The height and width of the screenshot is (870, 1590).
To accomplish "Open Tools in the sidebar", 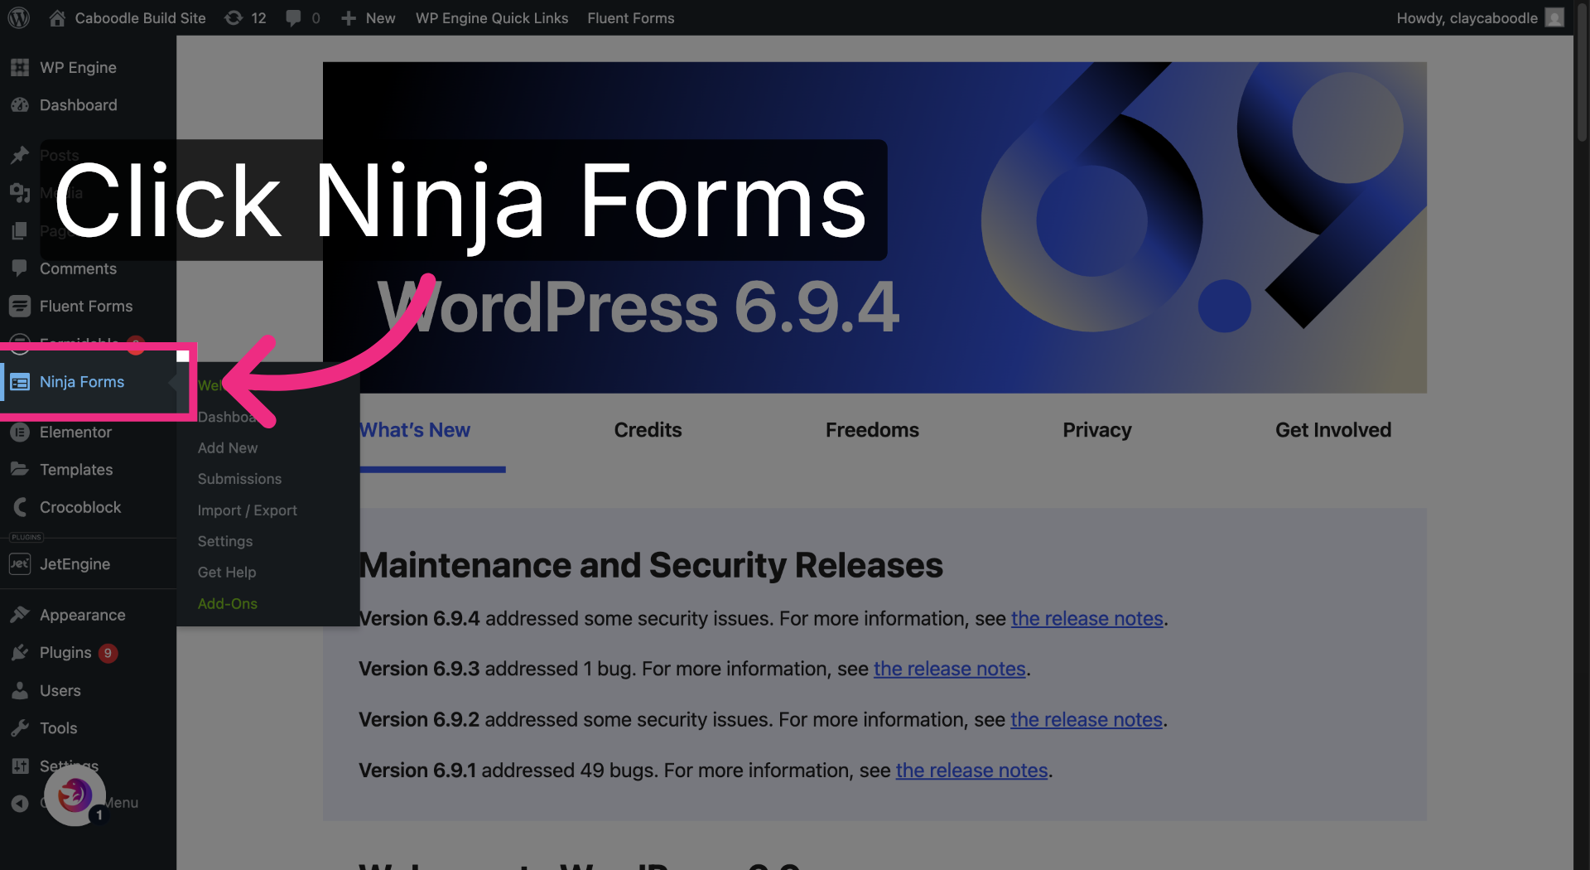I will tap(58, 728).
